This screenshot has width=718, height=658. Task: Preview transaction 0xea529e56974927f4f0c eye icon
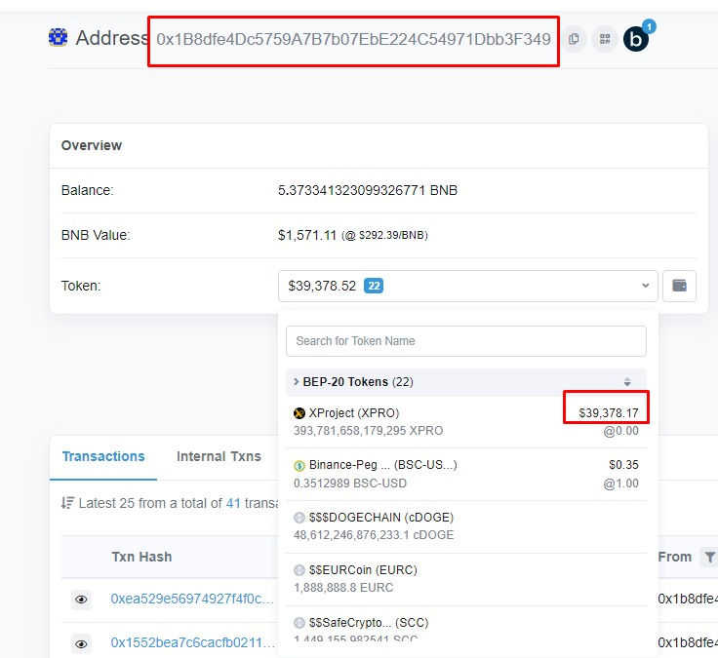[x=81, y=600]
